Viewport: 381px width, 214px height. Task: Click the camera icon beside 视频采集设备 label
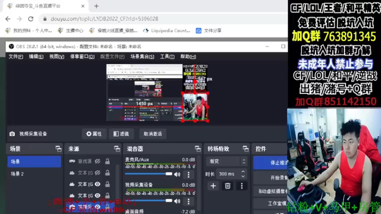click(x=12, y=134)
